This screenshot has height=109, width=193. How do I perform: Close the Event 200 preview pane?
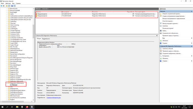point(157,36)
